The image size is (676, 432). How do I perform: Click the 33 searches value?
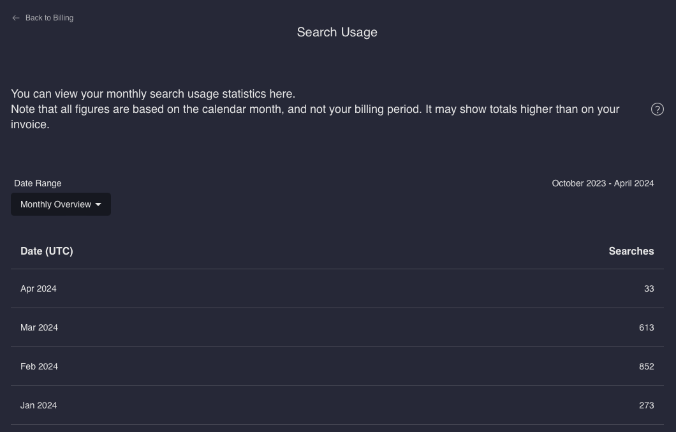[x=649, y=288]
